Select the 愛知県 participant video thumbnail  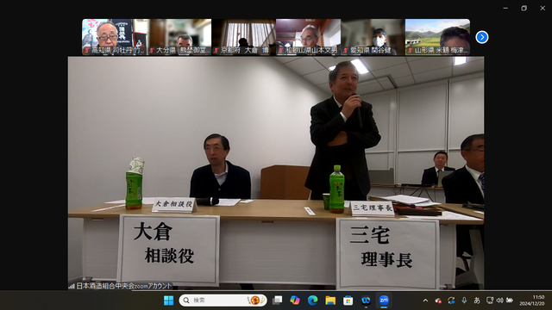[373, 37]
